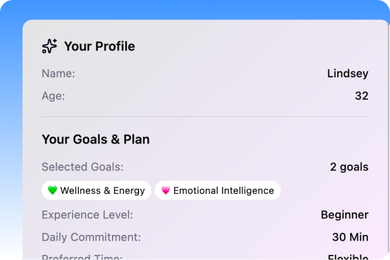Click the Daily Commitment label

point(91,237)
